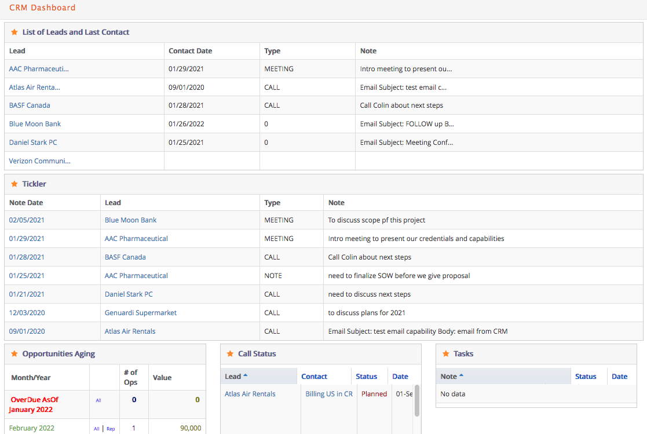647x434 pixels.
Task: Click star icon of Call Status panel
Action: tap(231, 354)
